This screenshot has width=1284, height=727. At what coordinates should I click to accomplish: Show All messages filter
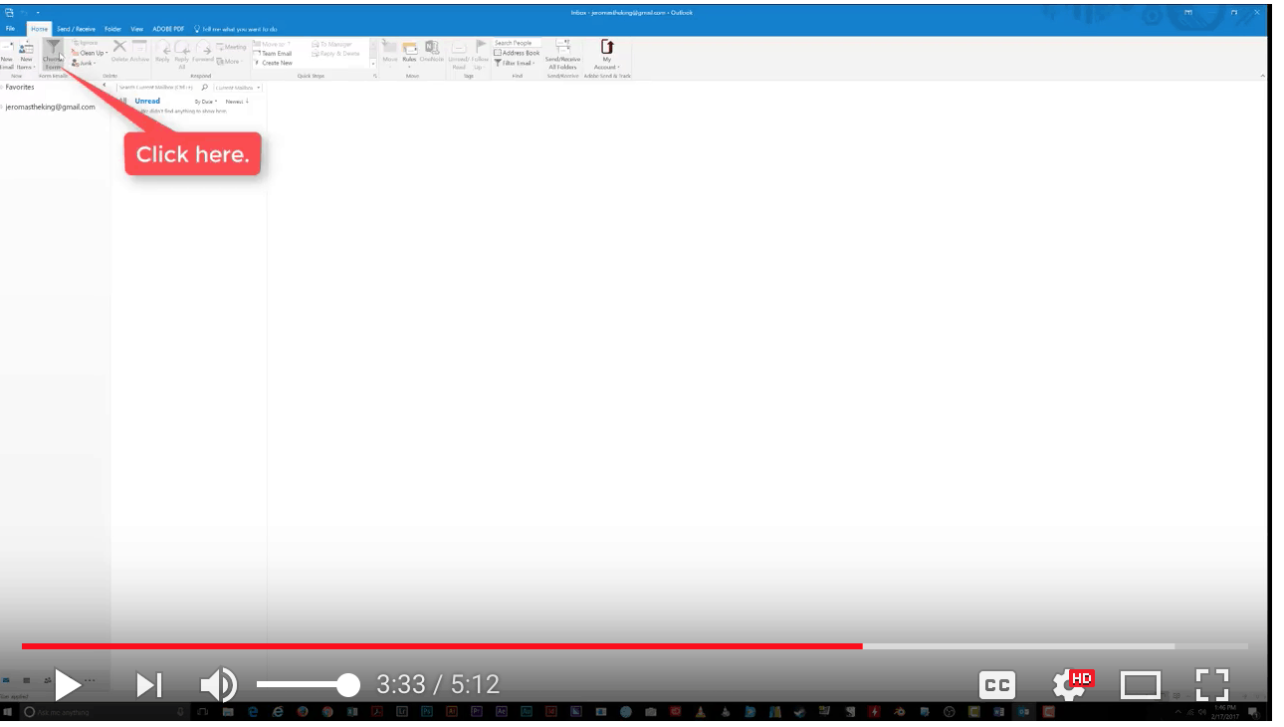[x=123, y=101]
